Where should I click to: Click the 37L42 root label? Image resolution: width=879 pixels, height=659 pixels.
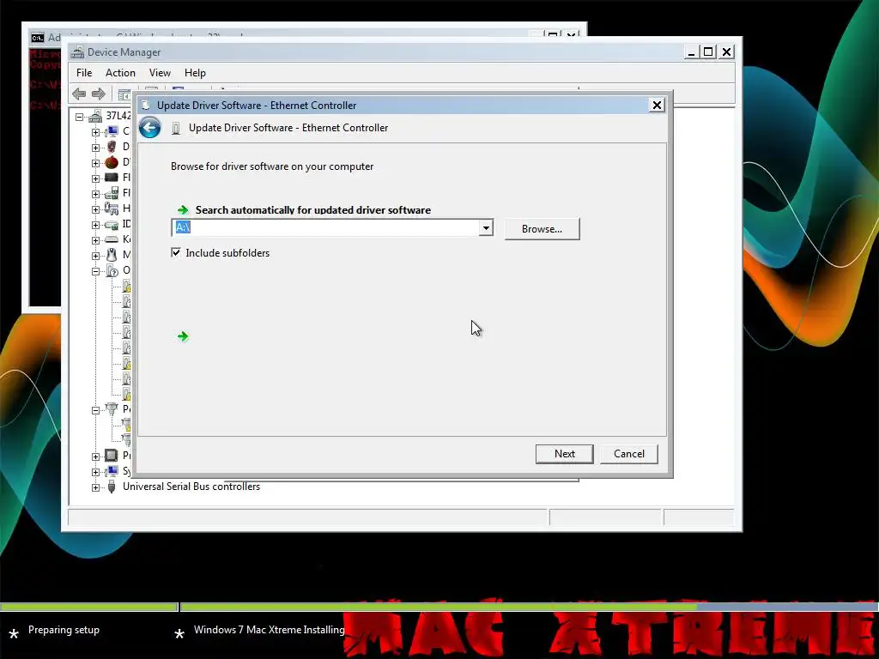pyautogui.click(x=118, y=116)
